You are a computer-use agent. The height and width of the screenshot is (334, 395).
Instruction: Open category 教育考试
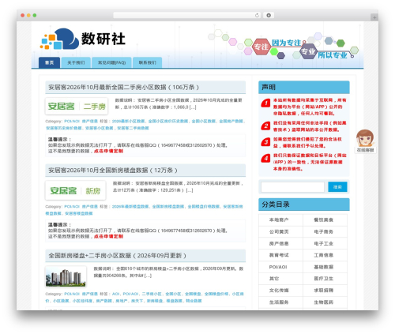(279, 255)
